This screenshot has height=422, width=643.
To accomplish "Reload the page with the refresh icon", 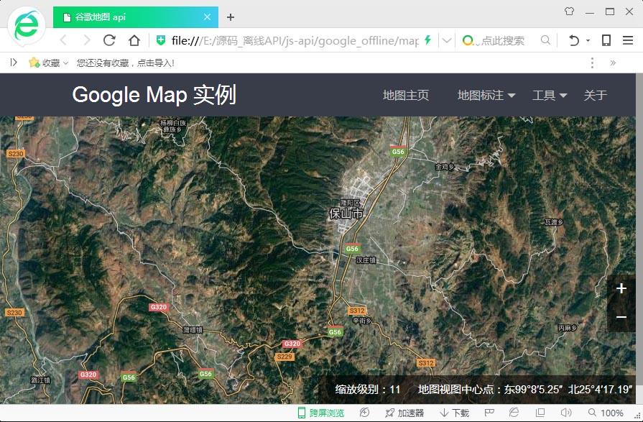I will 109,40.
